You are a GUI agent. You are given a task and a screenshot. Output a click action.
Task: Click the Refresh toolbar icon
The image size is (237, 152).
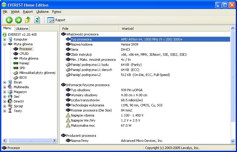coord(37,20)
